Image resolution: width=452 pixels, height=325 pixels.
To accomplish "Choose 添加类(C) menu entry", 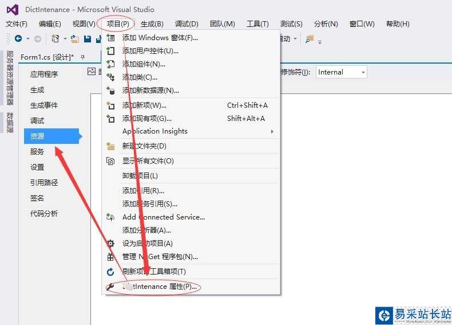I will click(x=192, y=77).
